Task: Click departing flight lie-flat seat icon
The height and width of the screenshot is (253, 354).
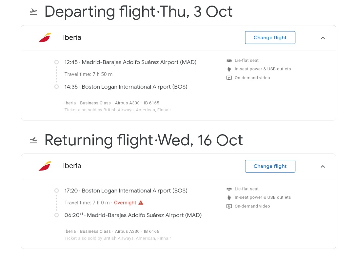Action: [229, 61]
